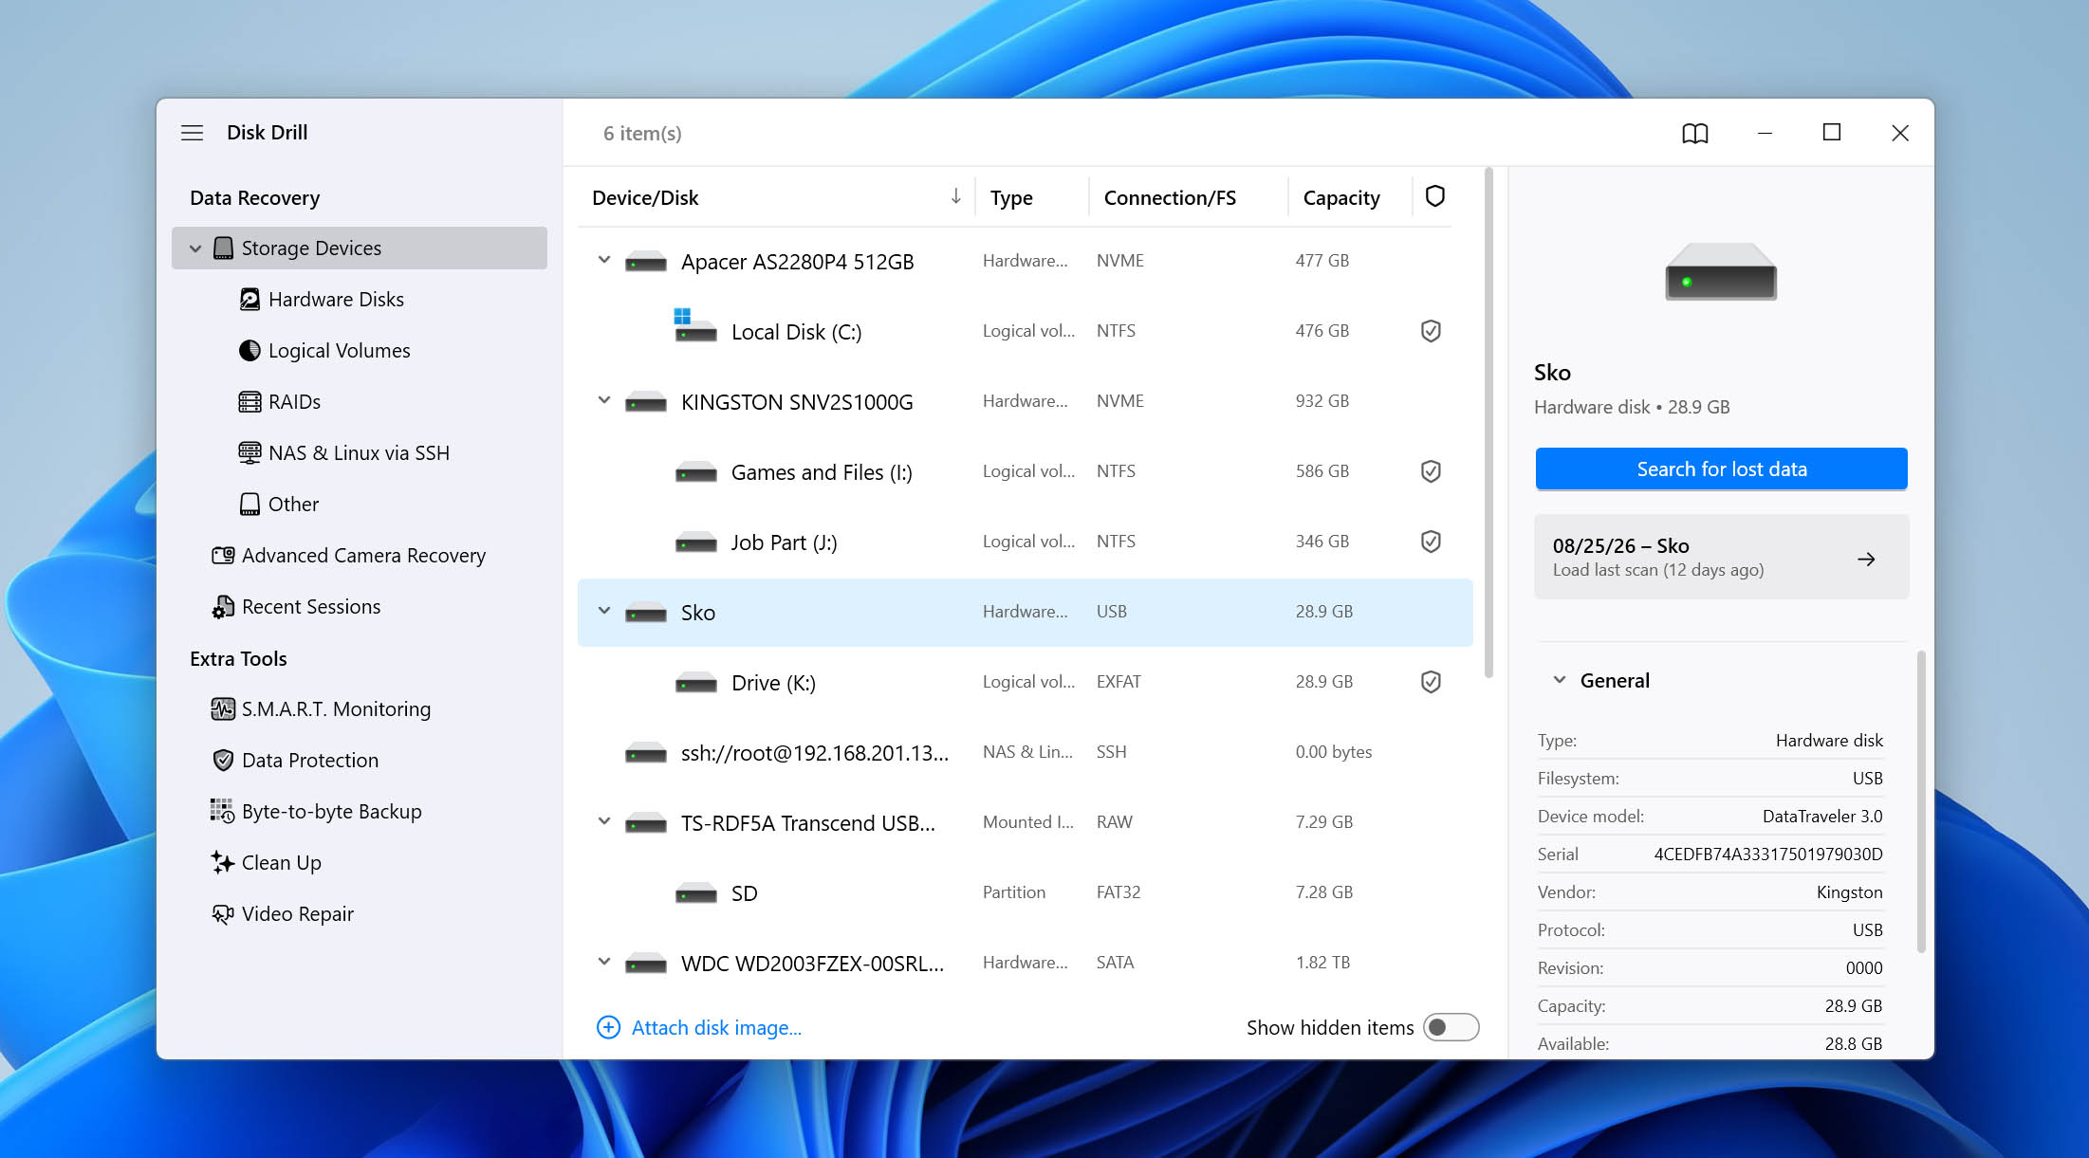Image resolution: width=2089 pixels, height=1158 pixels.
Task: Sort by the Connection/FS column header
Action: coord(1170,197)
